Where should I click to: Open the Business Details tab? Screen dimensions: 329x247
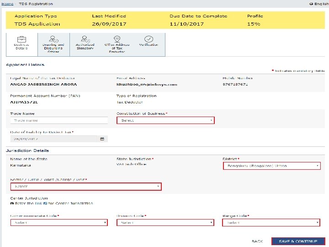point(22,44)
